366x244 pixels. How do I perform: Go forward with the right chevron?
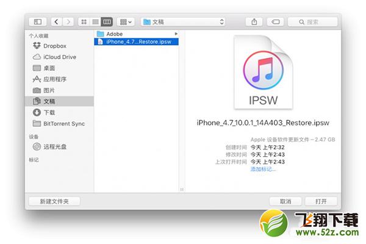click(x=68, y=22)
